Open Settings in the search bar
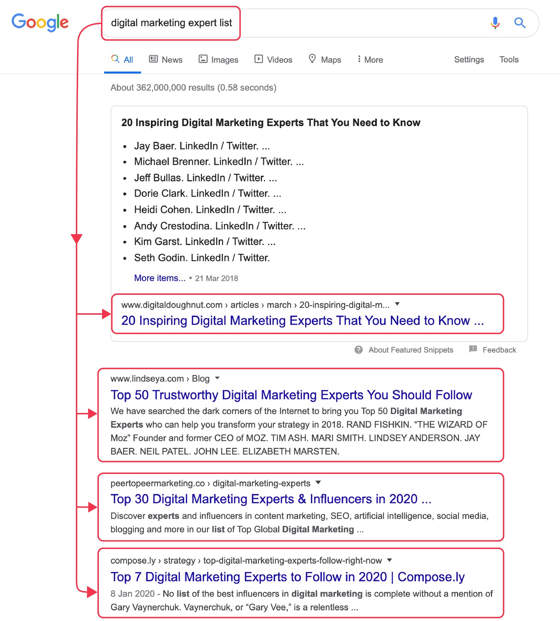The height and width of the screenshot is (621, 560). [469, 59]
